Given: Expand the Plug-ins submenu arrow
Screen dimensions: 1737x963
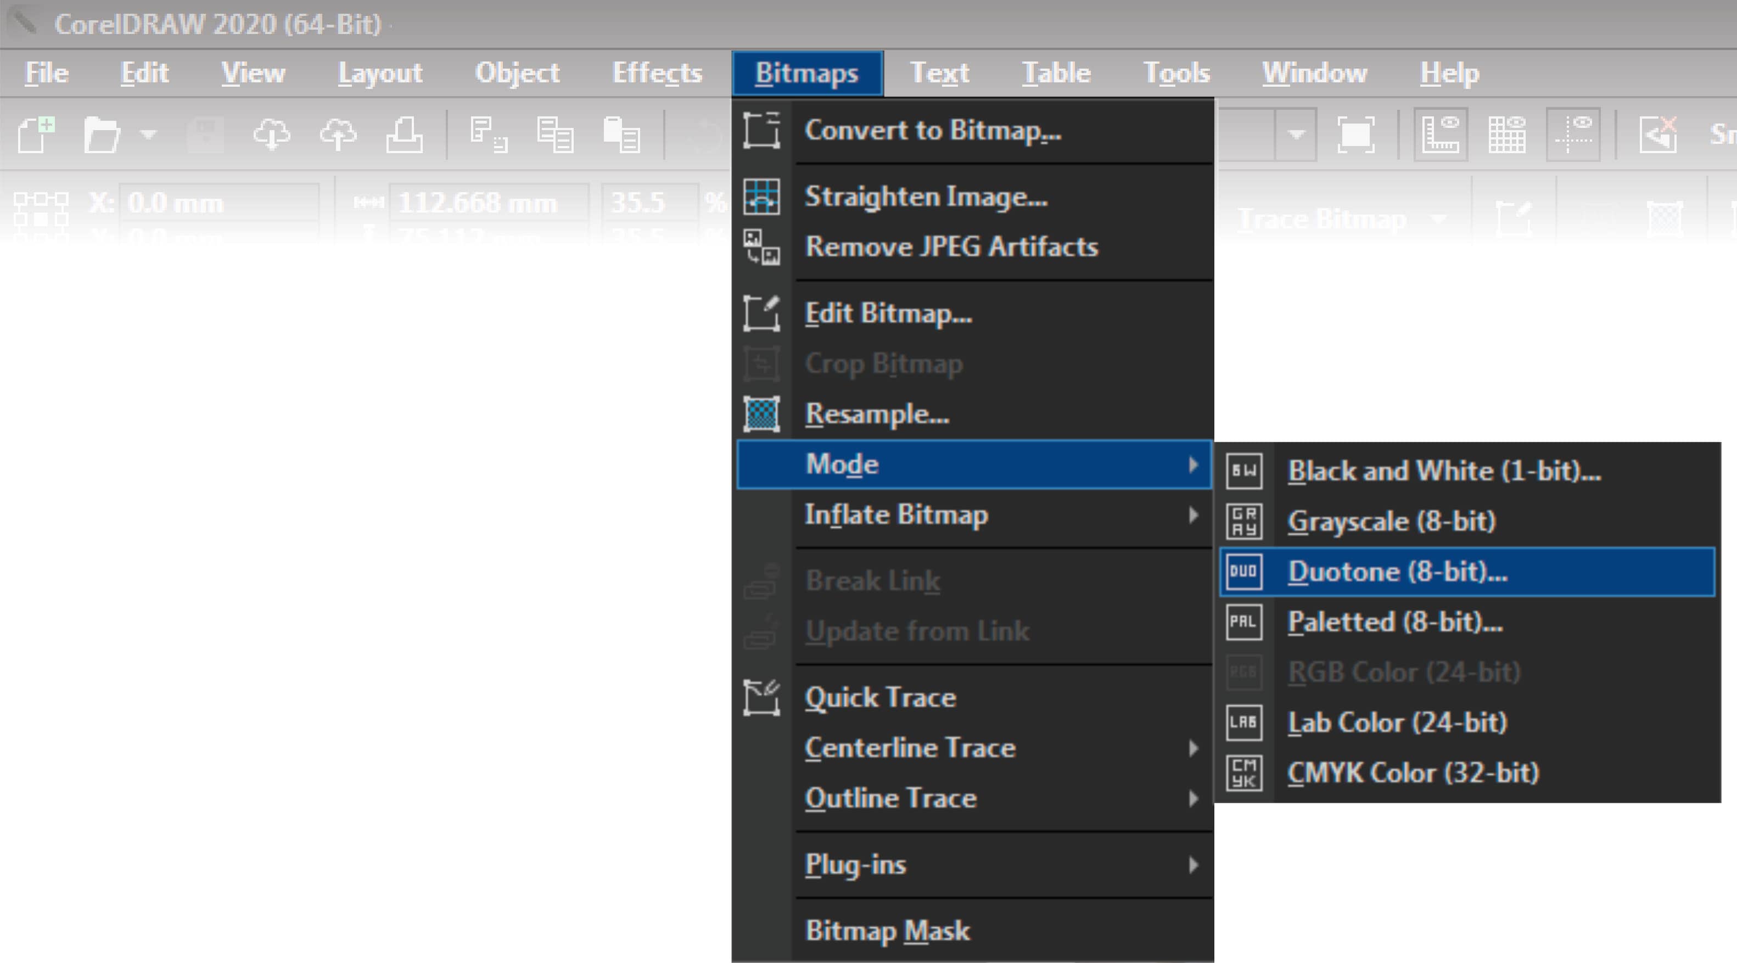Looking at the screenshot, I should pos(1193,865).
